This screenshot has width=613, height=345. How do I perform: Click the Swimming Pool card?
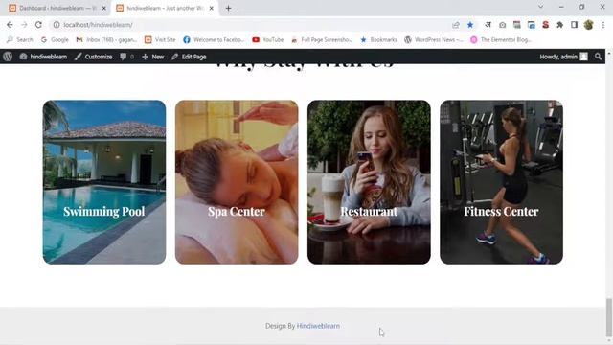[104, 182]
